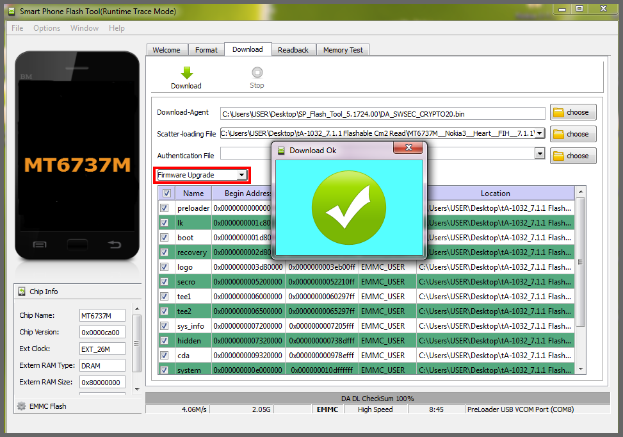Uncheck the hidden partition checkbox
This screenshot has height=437, width=623.
pyautogui.click(x=164, y=340)
